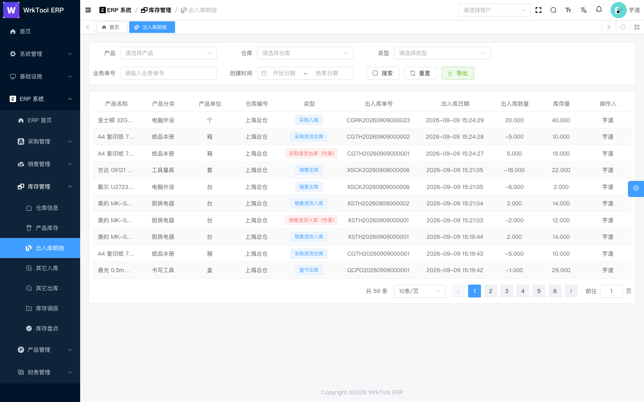Image resolution: width=644 pixels, height=402 pixels.
Task: Refresh the current tab using reload icon
Action: pyautogui.click(x=623, y=27)
